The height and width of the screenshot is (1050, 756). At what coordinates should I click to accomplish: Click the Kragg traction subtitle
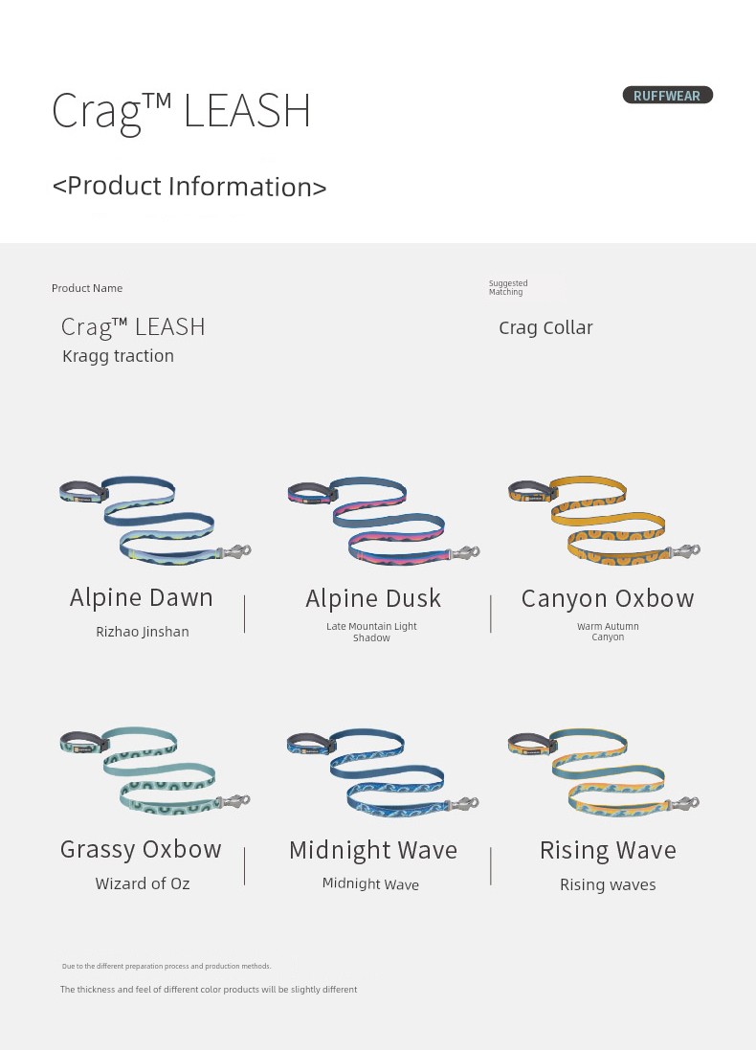118,355
